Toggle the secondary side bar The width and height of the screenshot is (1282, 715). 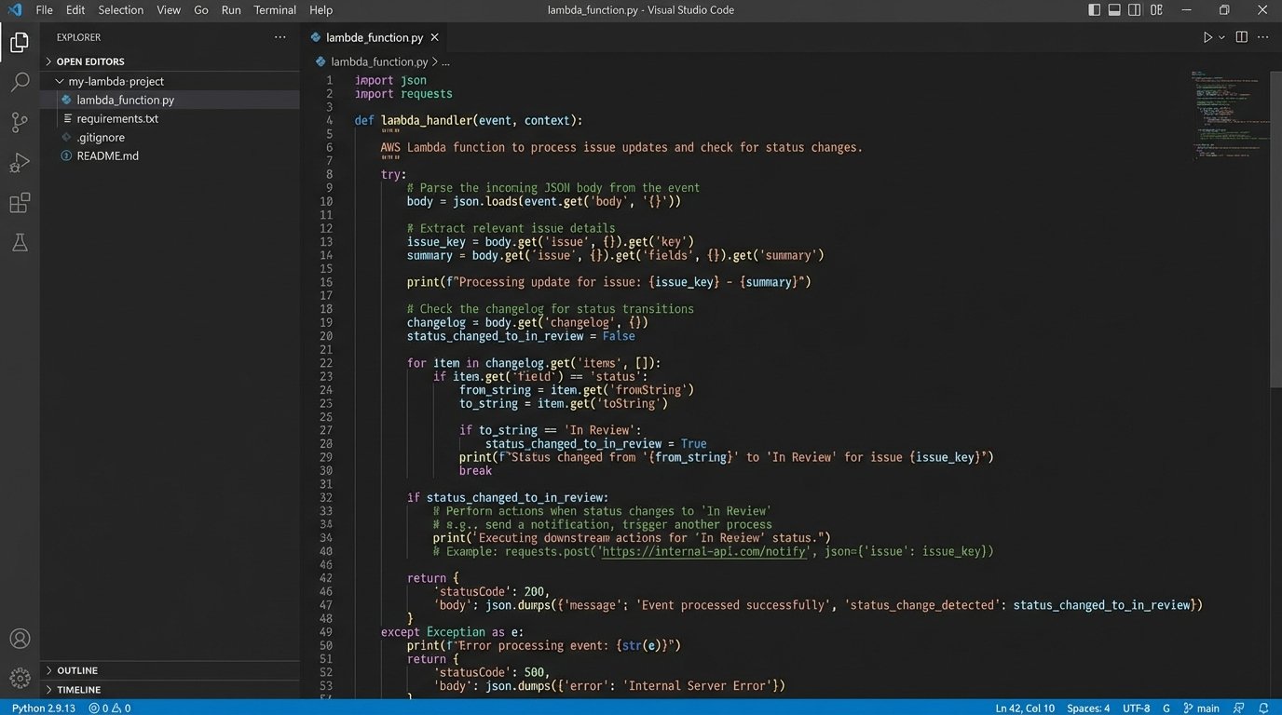tap(1133, 9)
